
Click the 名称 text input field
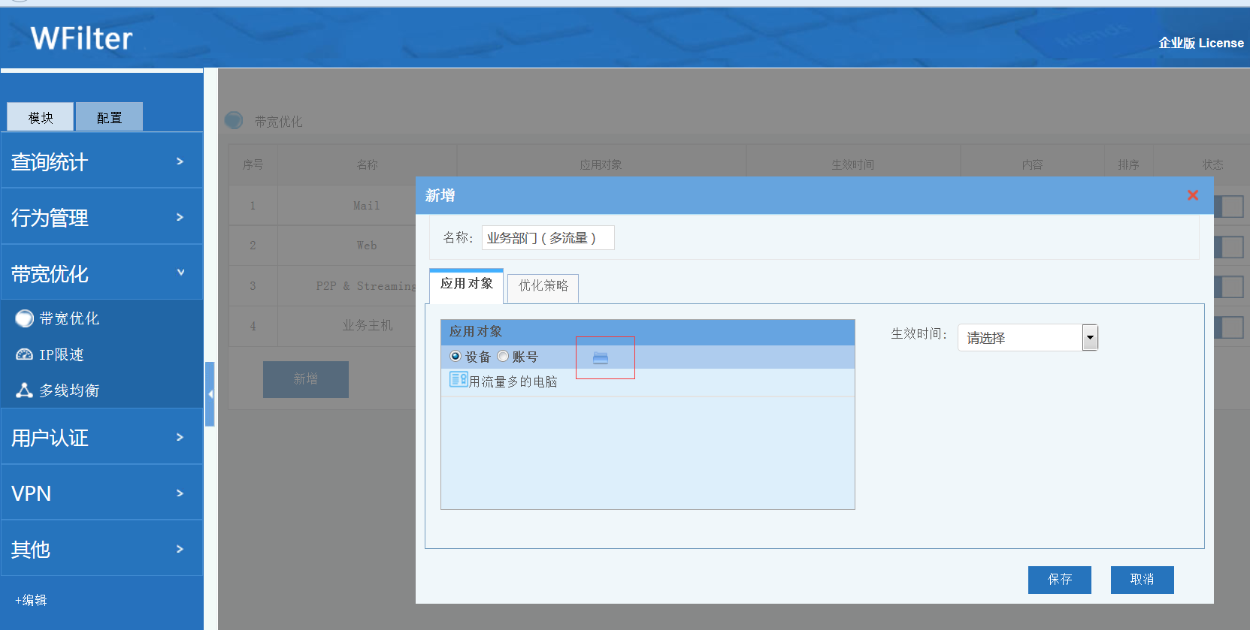point(547,238)
